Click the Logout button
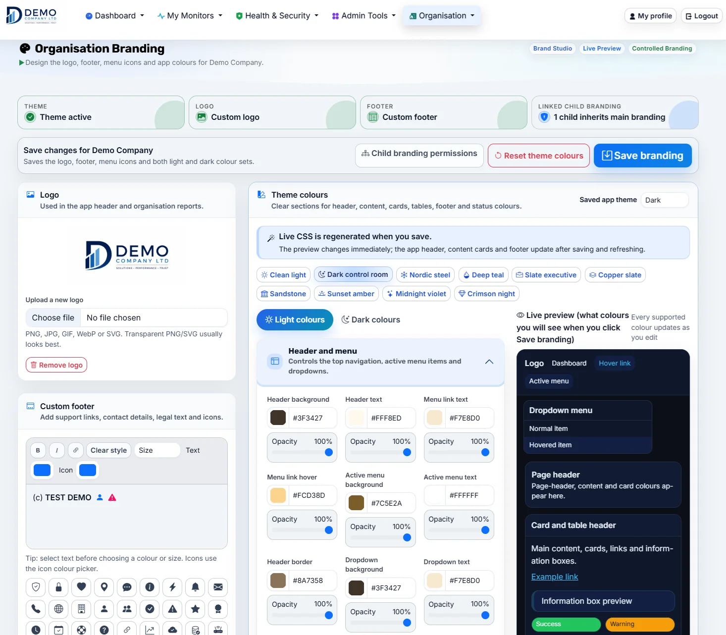726x635 pixels. click(702, 16)
